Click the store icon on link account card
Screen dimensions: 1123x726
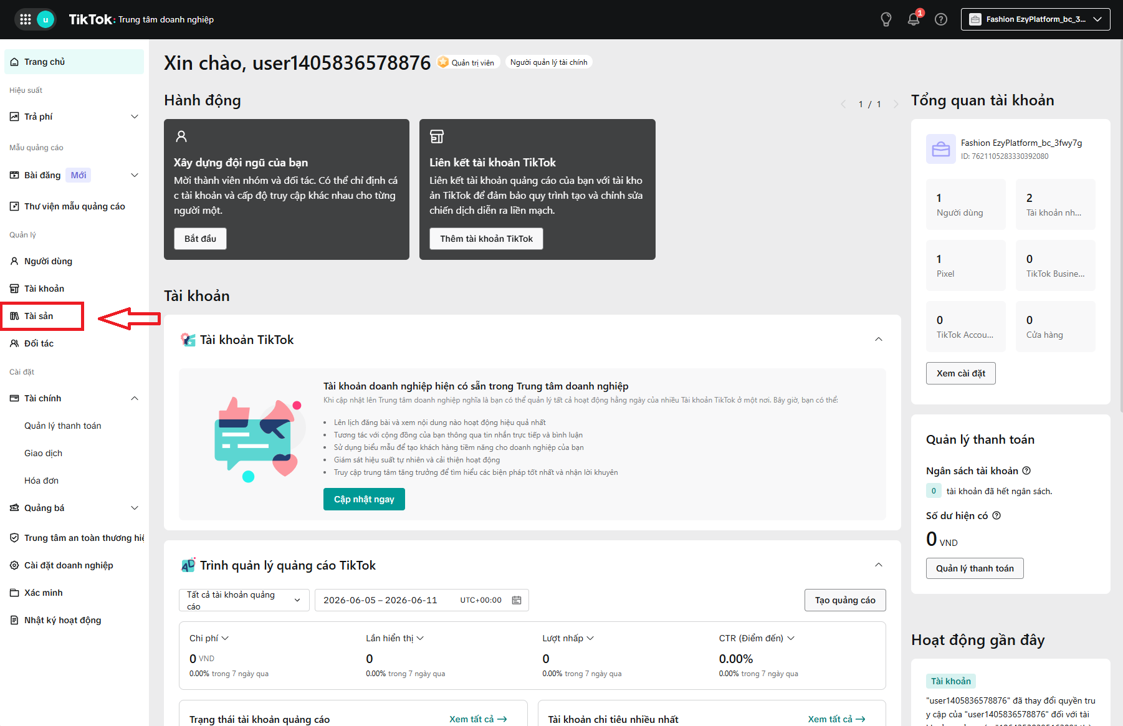(x=437, y=136)
